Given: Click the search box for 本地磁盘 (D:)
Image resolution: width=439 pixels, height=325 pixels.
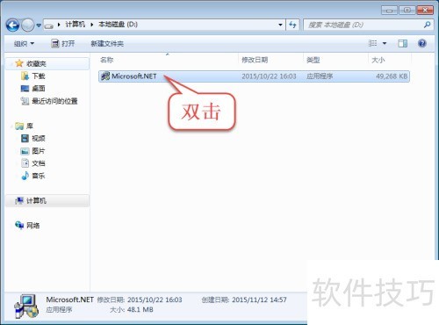Looking at the screenshot, I should [363, 25].
